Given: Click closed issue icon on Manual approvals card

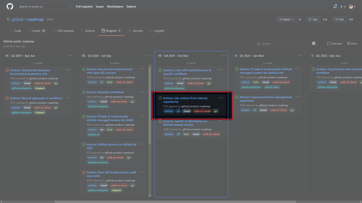Looking at the screenshot, I should [x=7, y=98].
